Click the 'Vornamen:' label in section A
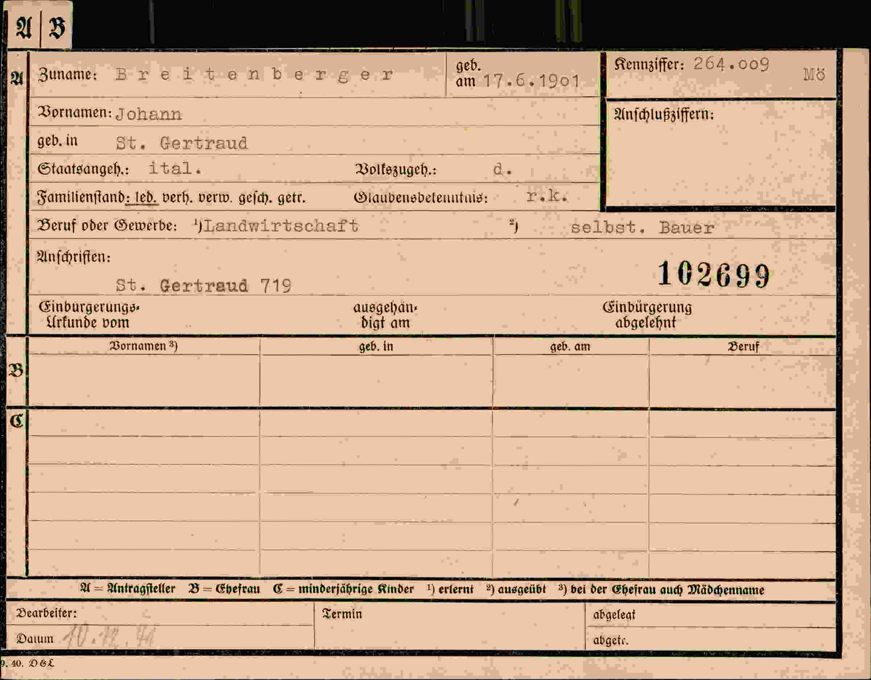 [x=75, y=112]
